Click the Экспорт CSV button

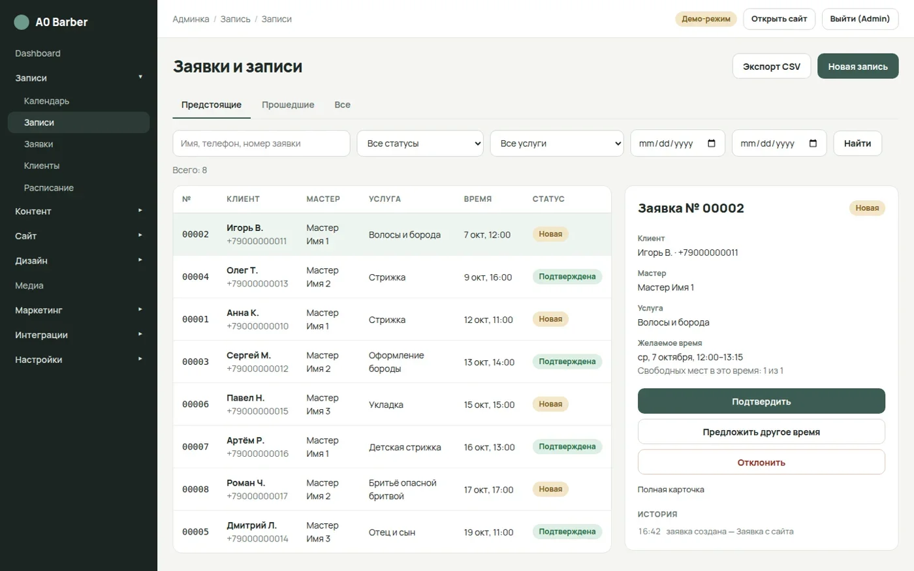point(772,67)
